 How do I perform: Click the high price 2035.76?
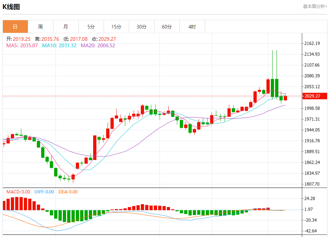tap(50, 39)
